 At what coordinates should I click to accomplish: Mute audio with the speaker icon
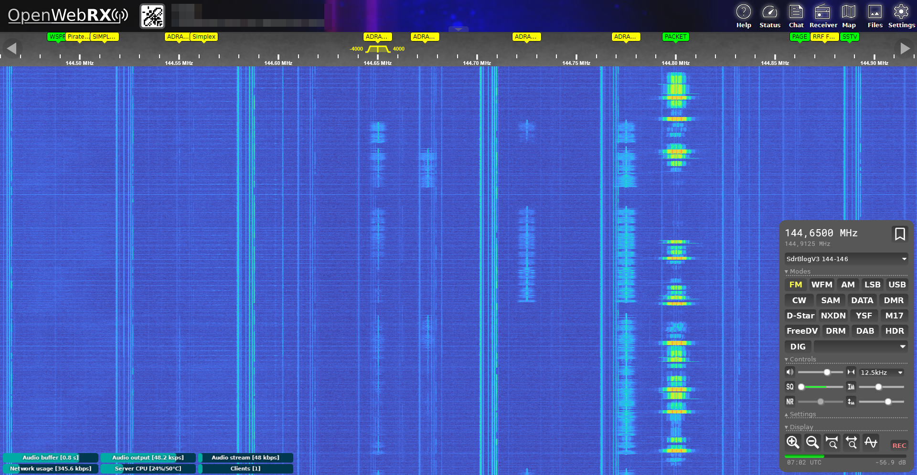point(790,372)
